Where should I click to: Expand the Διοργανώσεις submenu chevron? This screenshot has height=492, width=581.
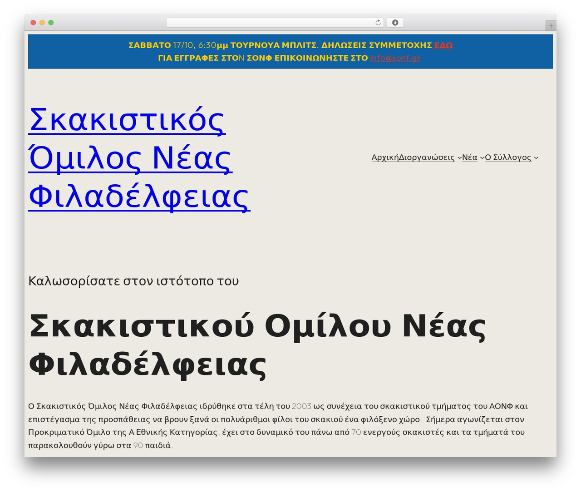pyautogui.click(x=459, y=157)
